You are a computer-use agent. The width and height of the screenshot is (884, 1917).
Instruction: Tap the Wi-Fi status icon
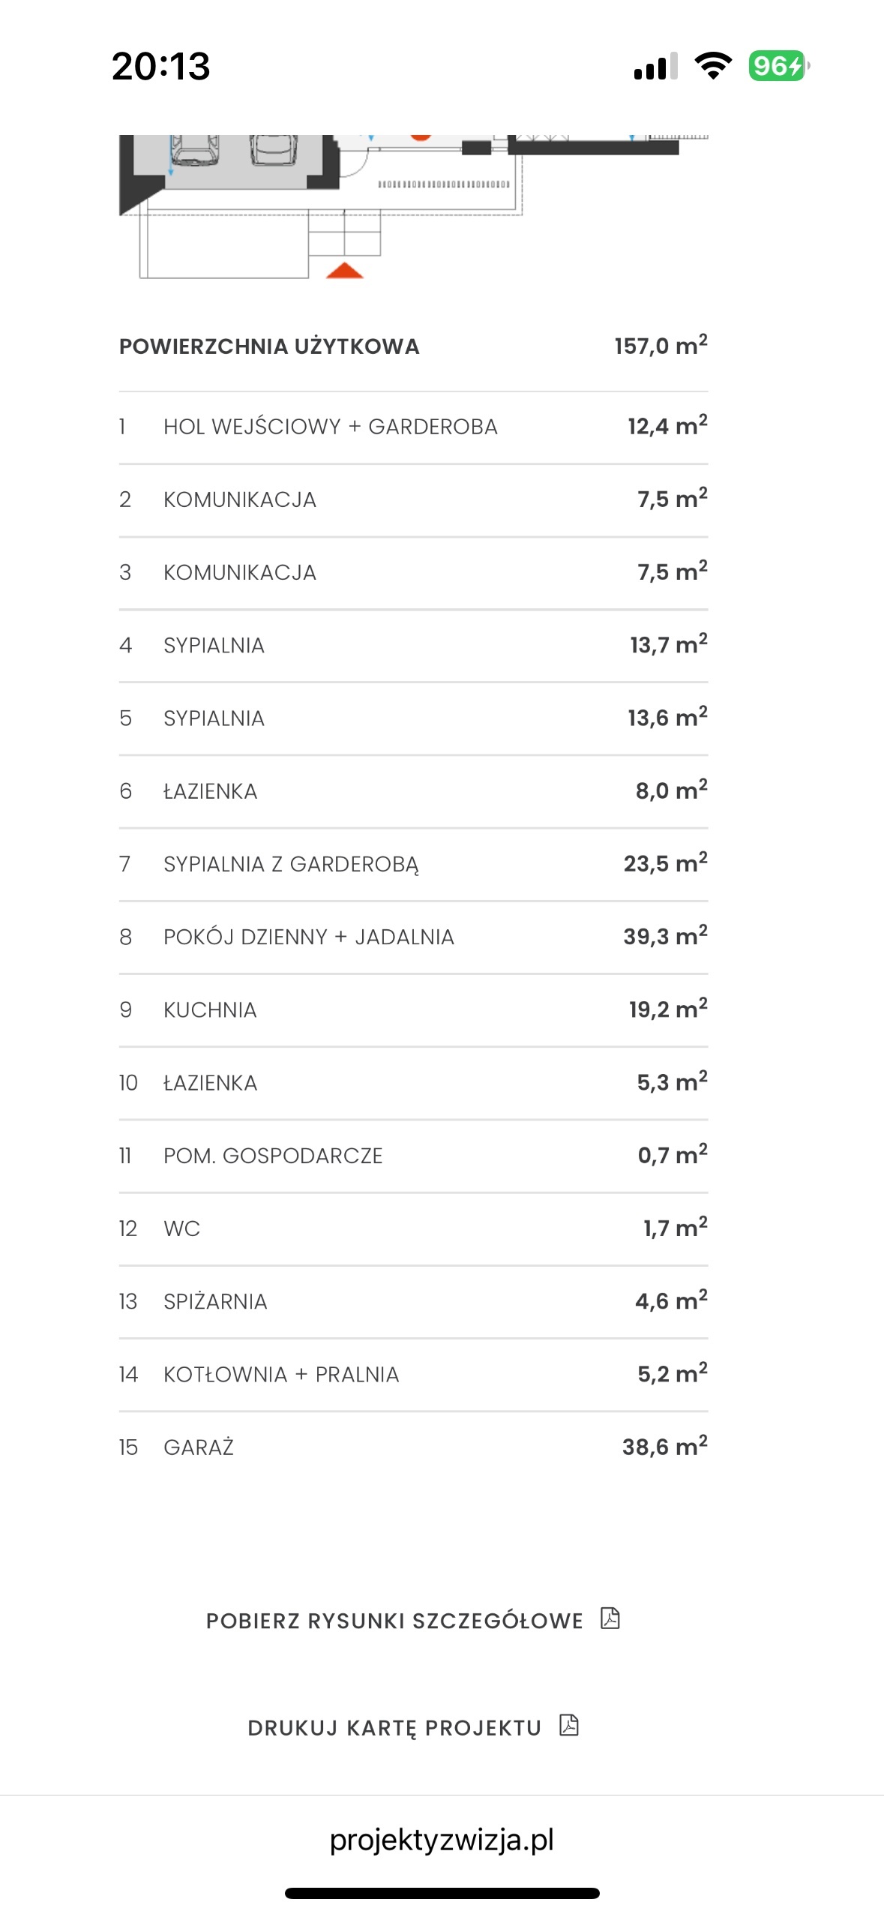point(713,66)
